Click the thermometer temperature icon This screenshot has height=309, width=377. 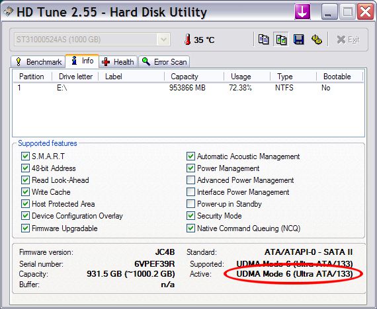click(x=188, y=40)
